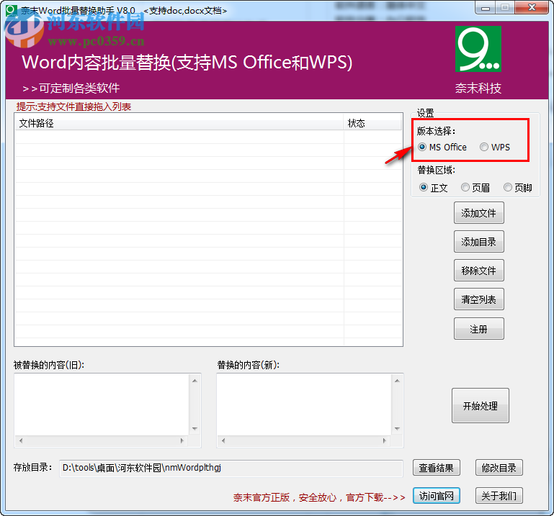Click up arrow of new content scrollbar

click(397, 381)
